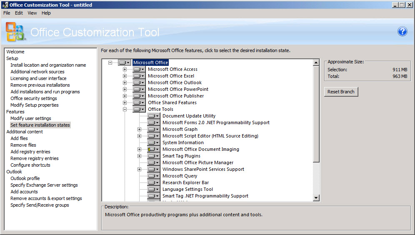This screenshot has width=415, height=235.
Task: Open install state dropdown for Microsoft Office Outlook
Action: 139,82
